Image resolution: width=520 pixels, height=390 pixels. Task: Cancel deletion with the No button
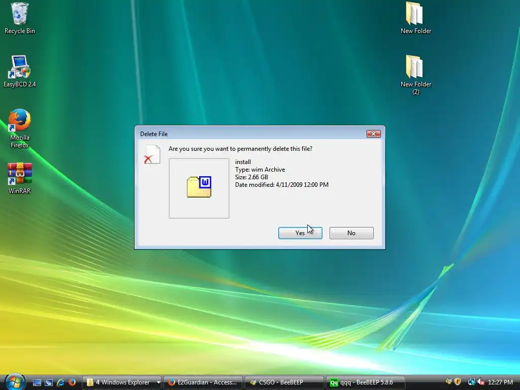(x=351, y=233)
